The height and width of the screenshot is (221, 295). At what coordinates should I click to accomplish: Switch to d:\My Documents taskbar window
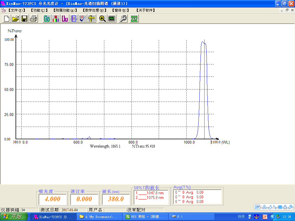pos(99,217)
